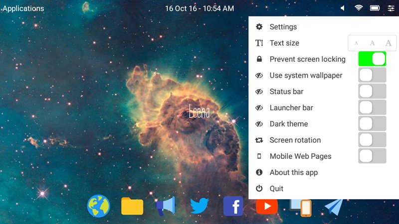Image resolution: width=399 pixels, height=224 pixels.
Task: Click the volume speaker icon
Action: point(343,8)
